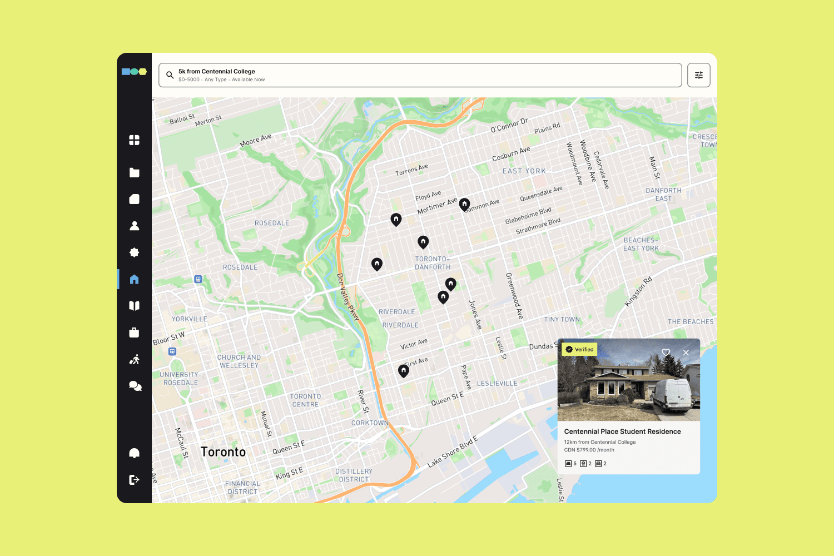
Task: Click the app logo at top left
Action: coord(134,72)
